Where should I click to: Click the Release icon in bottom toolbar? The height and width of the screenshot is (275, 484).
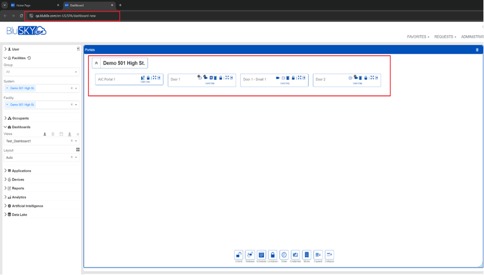pyautogui.click(x=250, y=254)
